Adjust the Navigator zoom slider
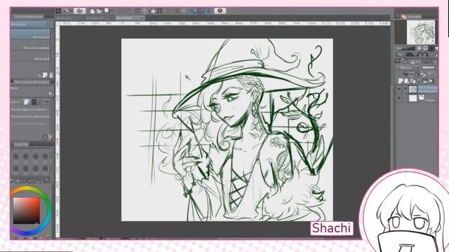This screenshot has width=449, height=252. click(411, 48)
